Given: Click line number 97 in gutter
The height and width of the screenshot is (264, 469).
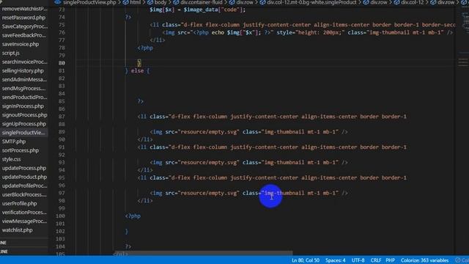Looking at the screenshot, I should coord(62,193).
